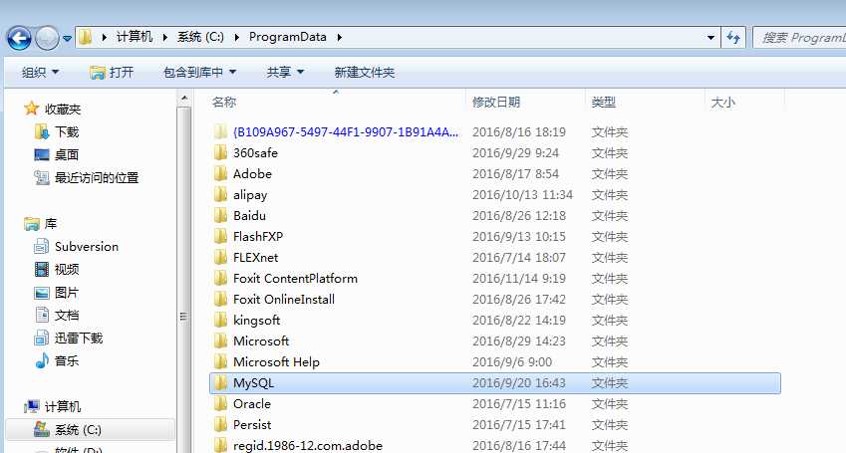
Task: Expand arrow after ProgramData breadcrumb
Action: (340, 37)
